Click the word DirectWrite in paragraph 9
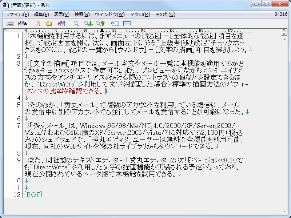Viewport: 291px width, 218px height. [50, 167]
